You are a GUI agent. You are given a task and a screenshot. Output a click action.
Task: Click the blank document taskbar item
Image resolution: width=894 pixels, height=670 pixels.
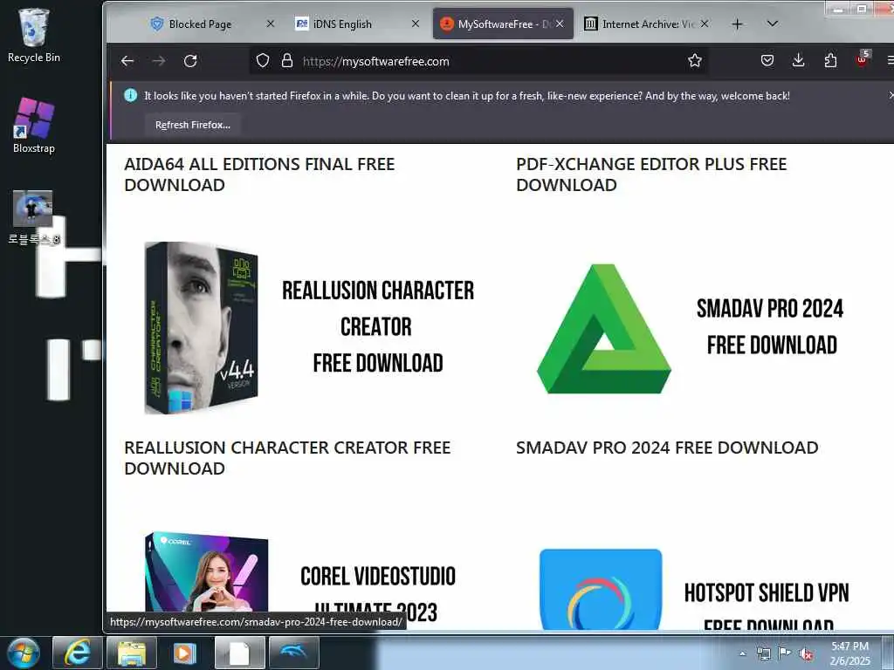coord(239,653)
